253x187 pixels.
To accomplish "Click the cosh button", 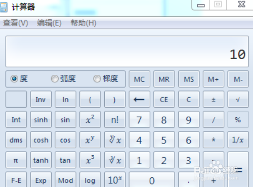I will click(41, 140).
